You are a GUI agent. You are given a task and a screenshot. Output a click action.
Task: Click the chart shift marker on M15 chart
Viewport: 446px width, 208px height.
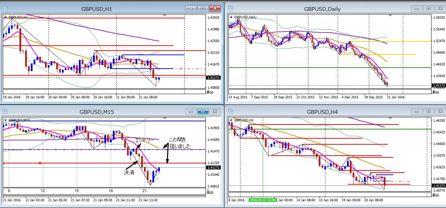tap(164, 119)
